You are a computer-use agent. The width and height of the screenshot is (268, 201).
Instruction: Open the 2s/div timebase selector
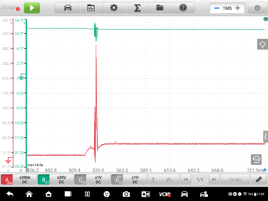tap(235, 180)
